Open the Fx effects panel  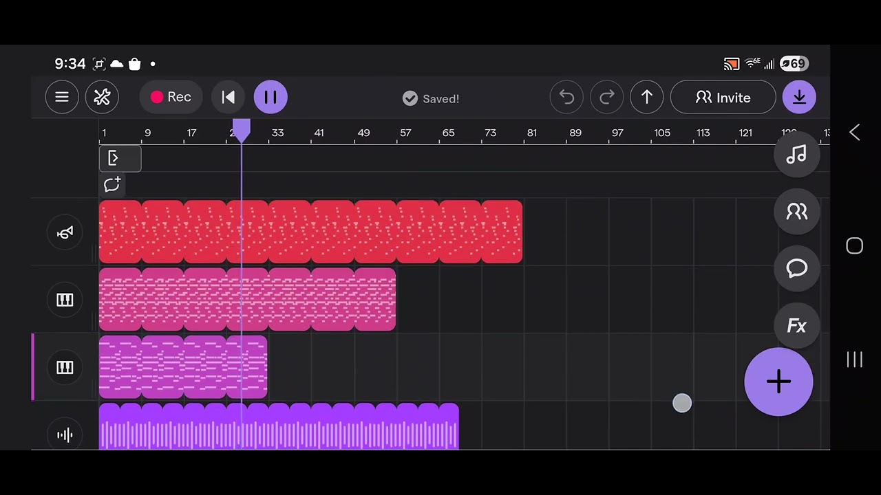coord(796,325)
